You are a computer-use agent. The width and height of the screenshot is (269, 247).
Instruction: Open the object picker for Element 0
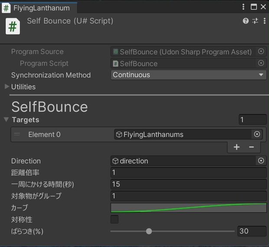click(x=257, y=134)
